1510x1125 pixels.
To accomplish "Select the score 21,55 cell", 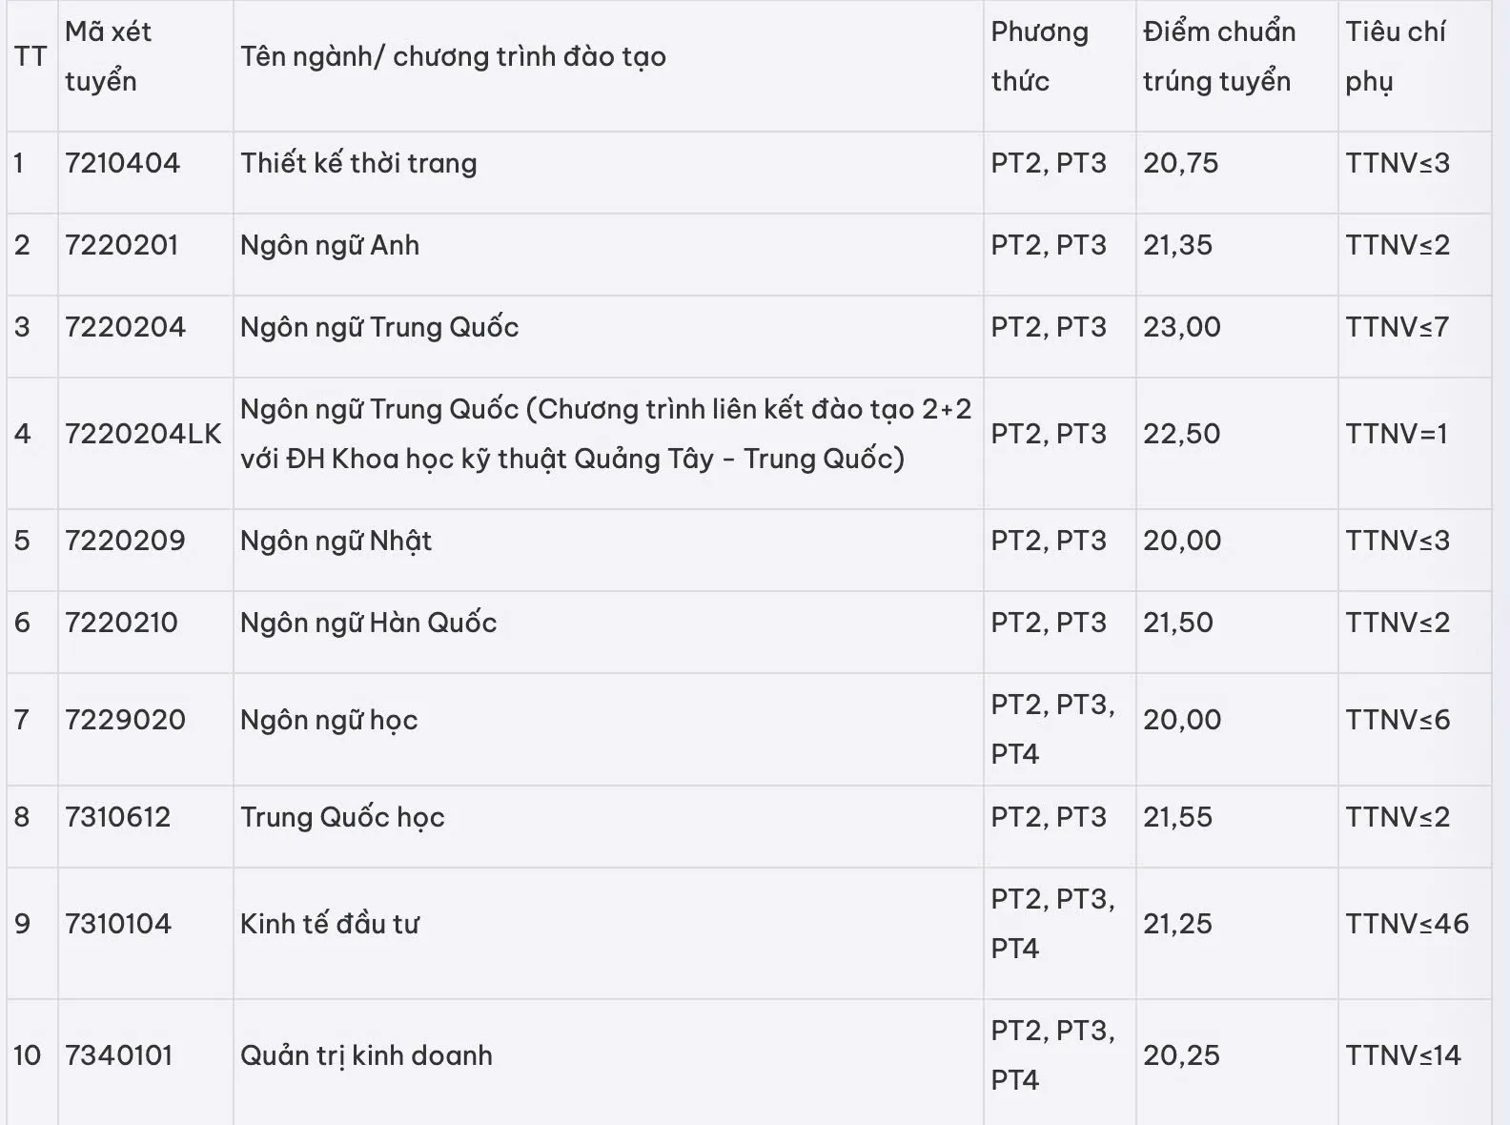I will 1178,817.
